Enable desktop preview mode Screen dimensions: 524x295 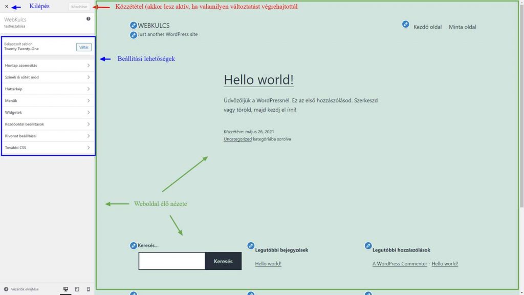tap(65, 289)
